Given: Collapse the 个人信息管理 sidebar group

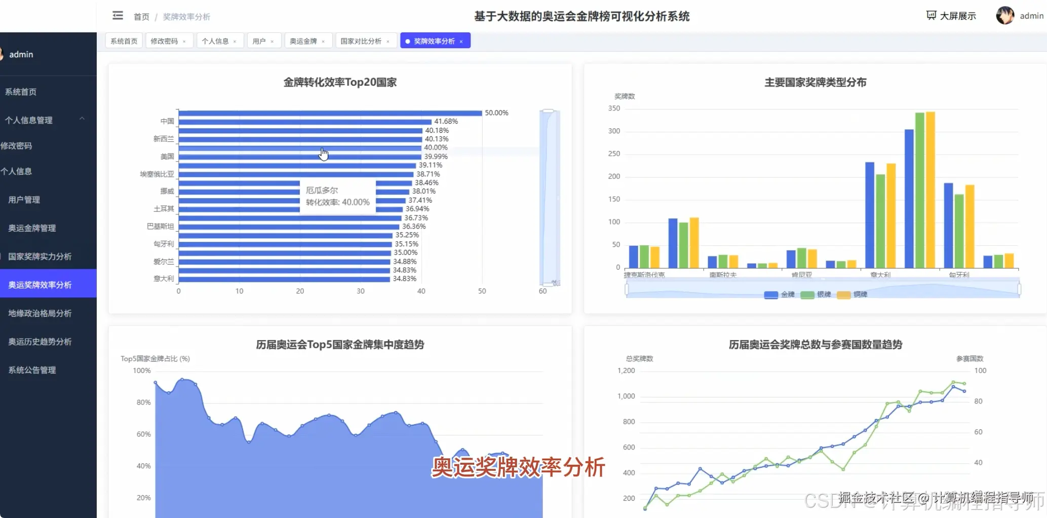Looking at the screenshot, I should pyautogui.click(x=48, y=120).
